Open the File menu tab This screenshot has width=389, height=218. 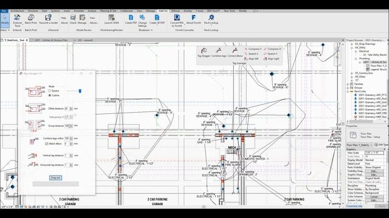pyautogui.click(x=4, y=11)
